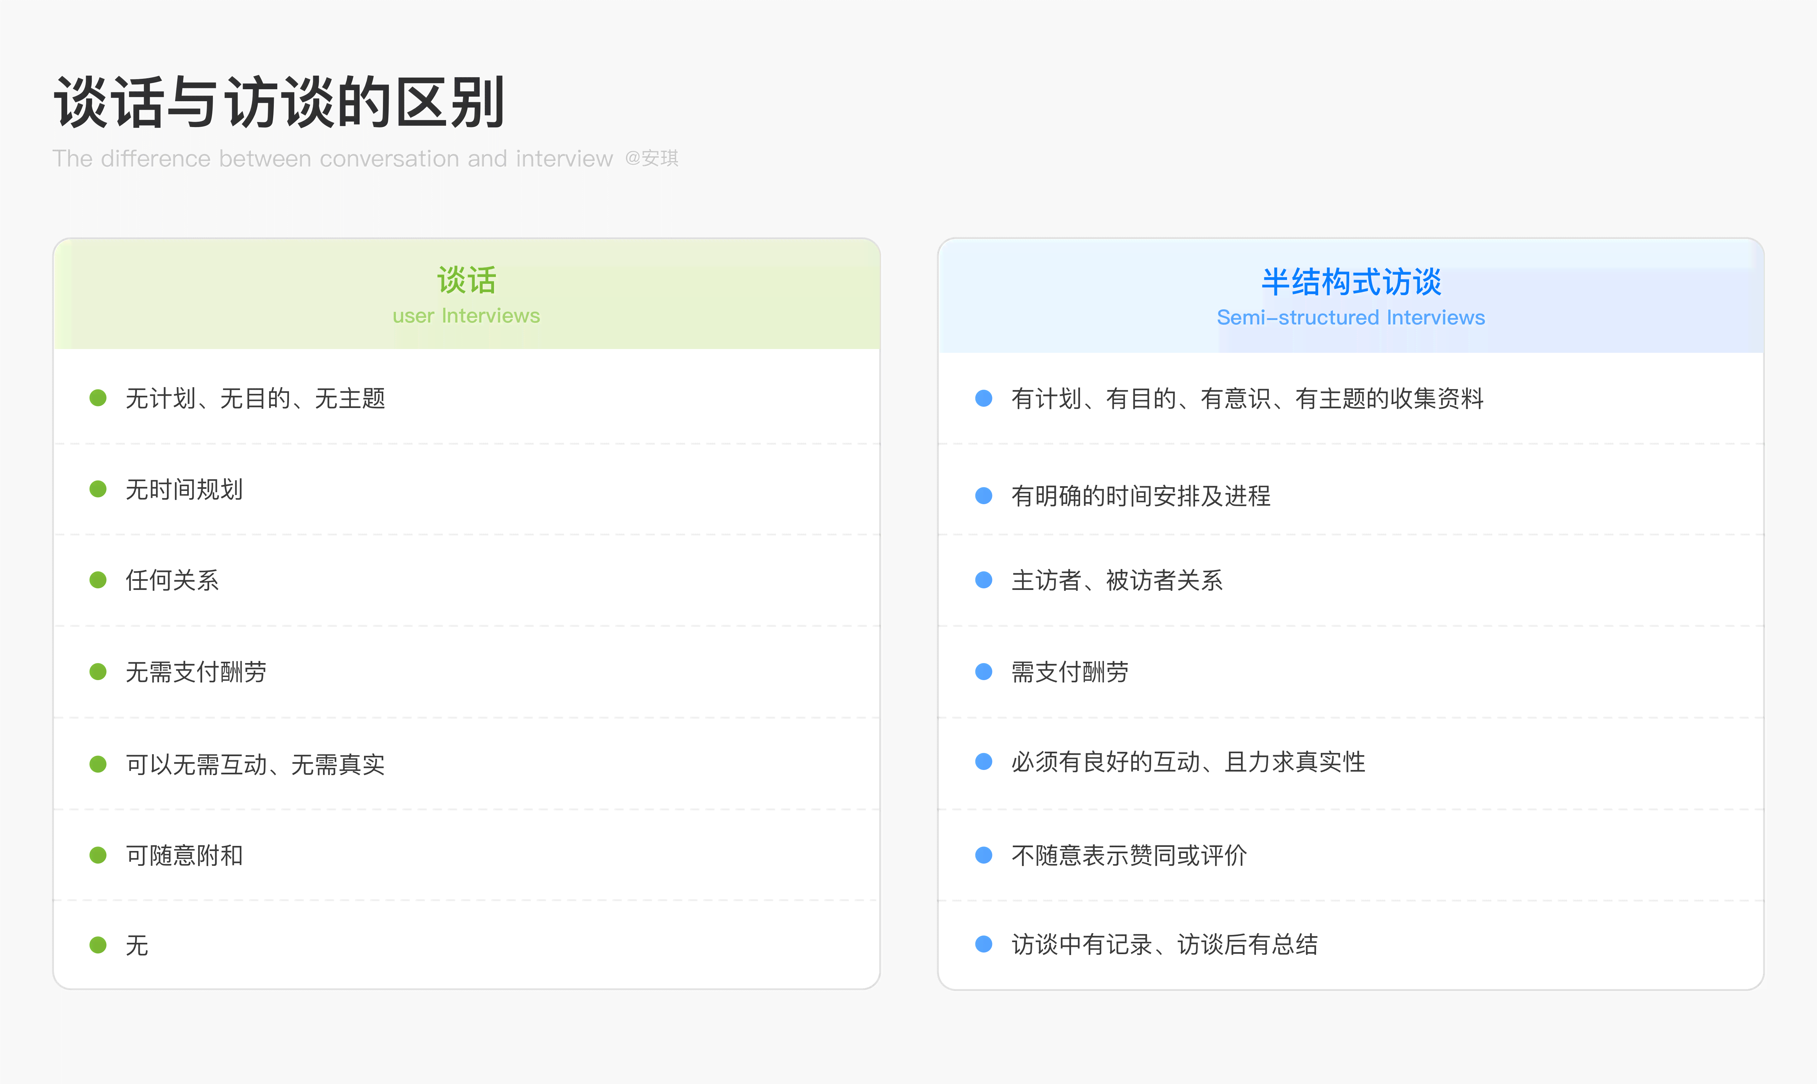Select the row 不随意表示赞同或评价
Viewport: 1817px width, 1084px height.
1351,855
